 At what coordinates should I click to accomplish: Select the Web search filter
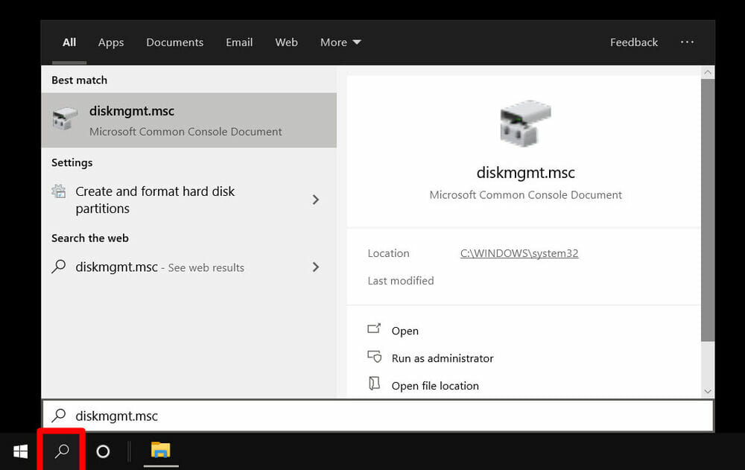(x=286, y=42)
